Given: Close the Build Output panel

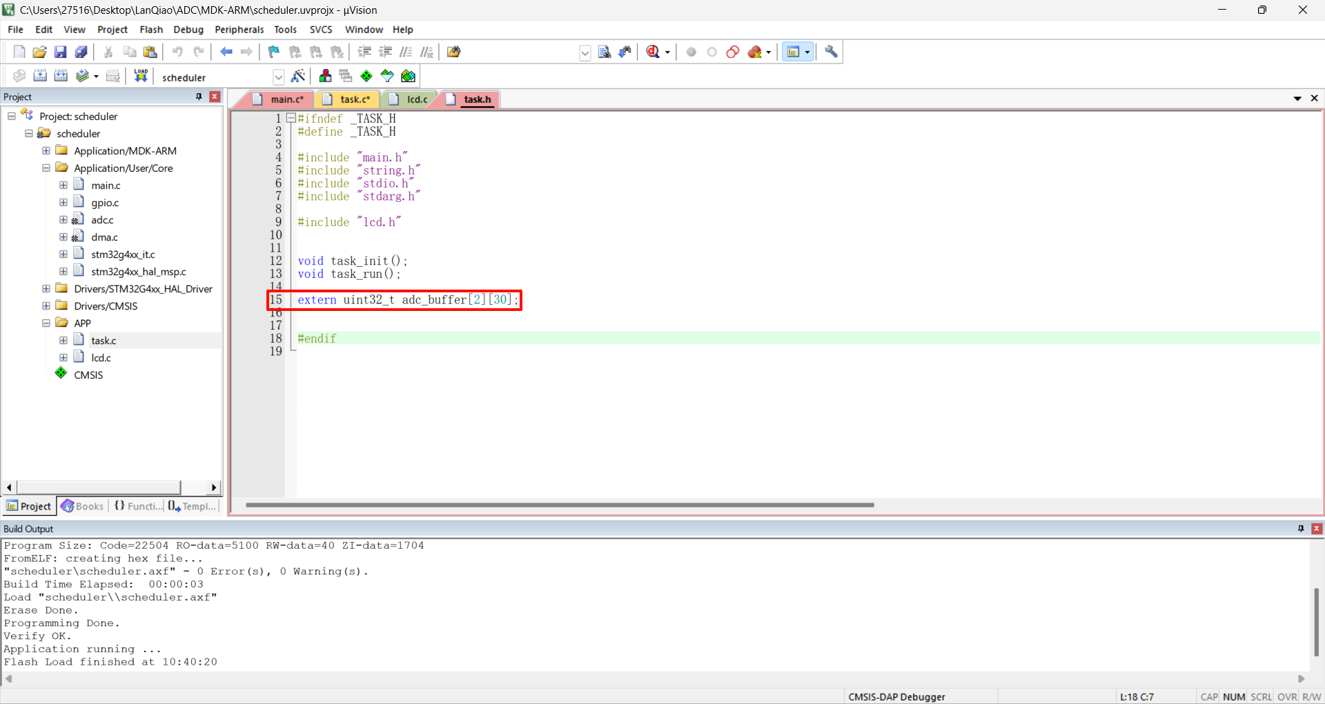Looking at the screenshot, I should pos(1317,529).
